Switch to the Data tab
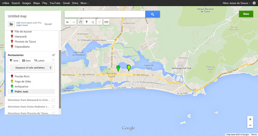 tap(26, 61)
